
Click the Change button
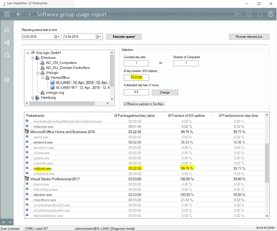tap(165, 92)
